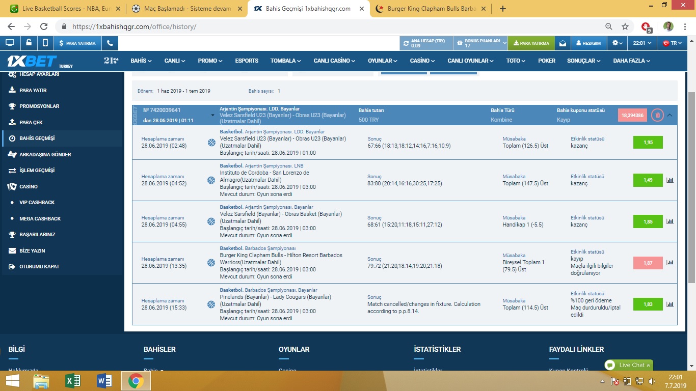This screenshot has height=391, width=696.
Task: Click basketball icon of Velez Sarsfield U23 row
Action: 211,143
